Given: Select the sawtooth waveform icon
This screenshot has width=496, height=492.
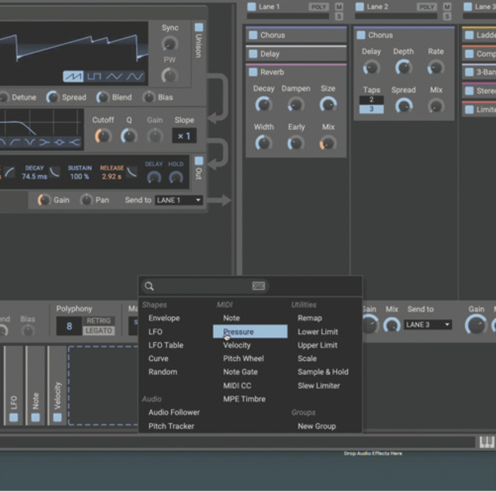Looking at the screenshot, I should pyautogui.click(x=73, y=77).
